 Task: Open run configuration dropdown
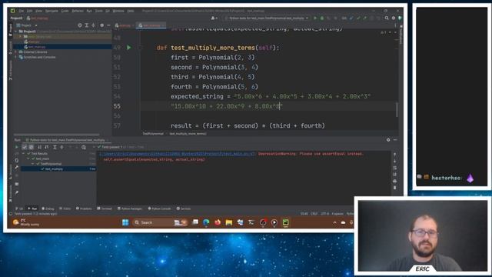click(x=267, y=18)
